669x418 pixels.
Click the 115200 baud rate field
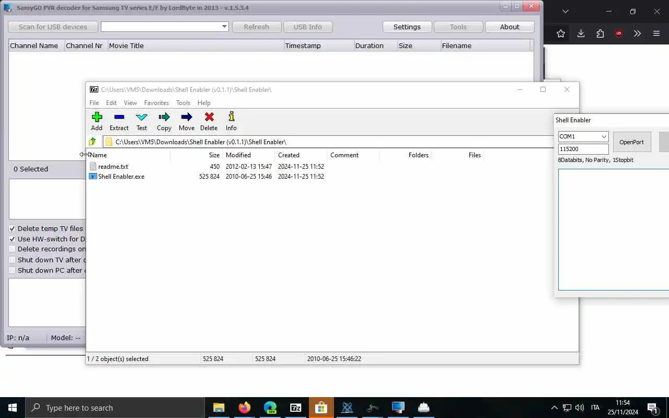click(583, 149)
